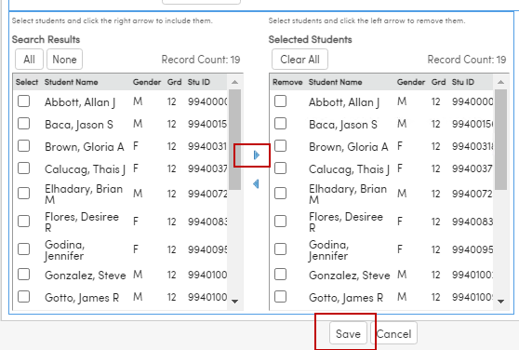Screen dimensions: 519x350
Task: Check Flores, Desiree R in Search Results
Action: point(24,222)
